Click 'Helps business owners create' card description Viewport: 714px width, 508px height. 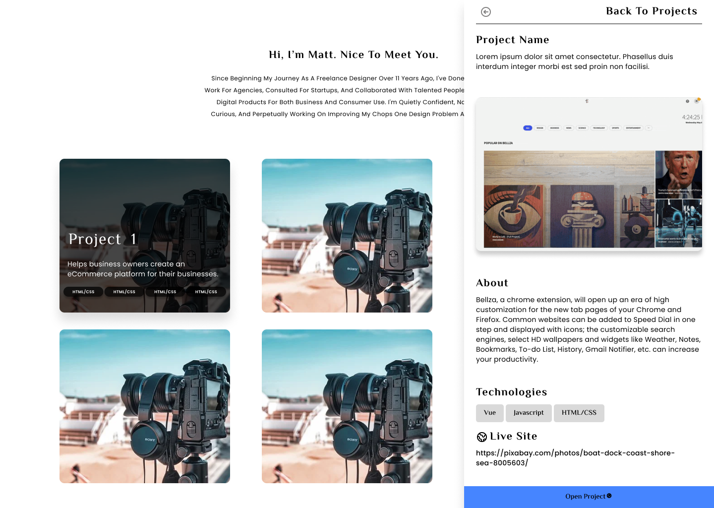click(x=143, y=269)
